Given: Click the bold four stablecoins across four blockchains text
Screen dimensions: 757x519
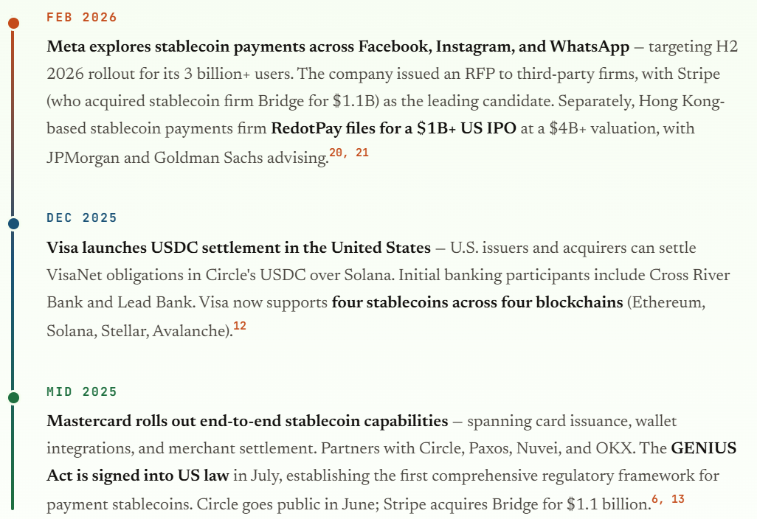Looking at the screenshot, I should tap(477, 302).
